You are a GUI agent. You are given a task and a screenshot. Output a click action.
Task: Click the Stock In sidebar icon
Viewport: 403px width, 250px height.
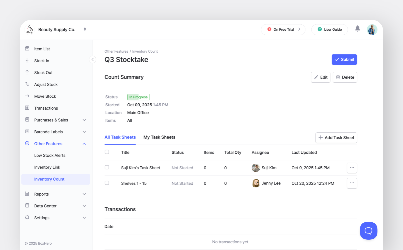click(x=27, y=61)
